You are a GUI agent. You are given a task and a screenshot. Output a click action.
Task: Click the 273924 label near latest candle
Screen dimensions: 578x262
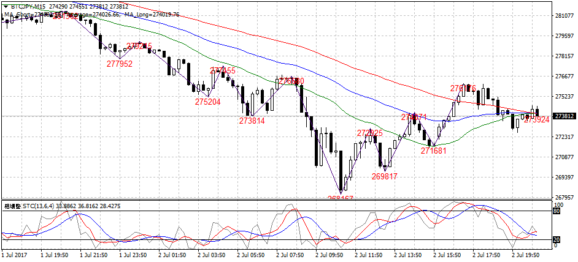[536, 120]
